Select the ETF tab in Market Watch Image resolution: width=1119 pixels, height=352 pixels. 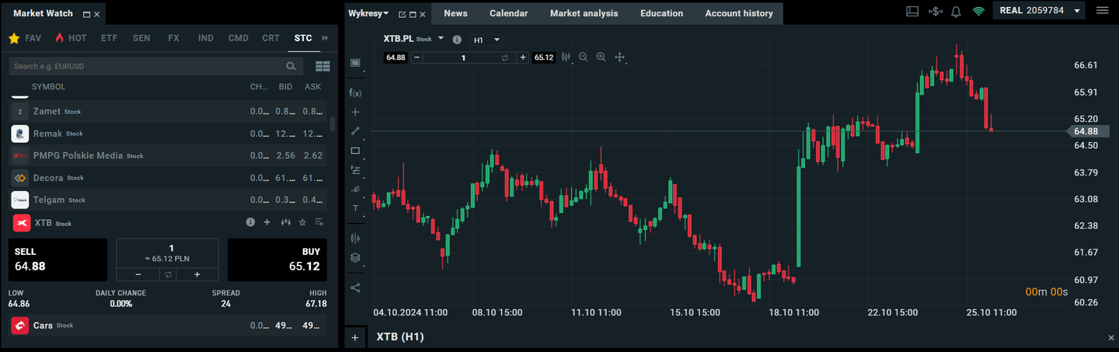(109, 38)
